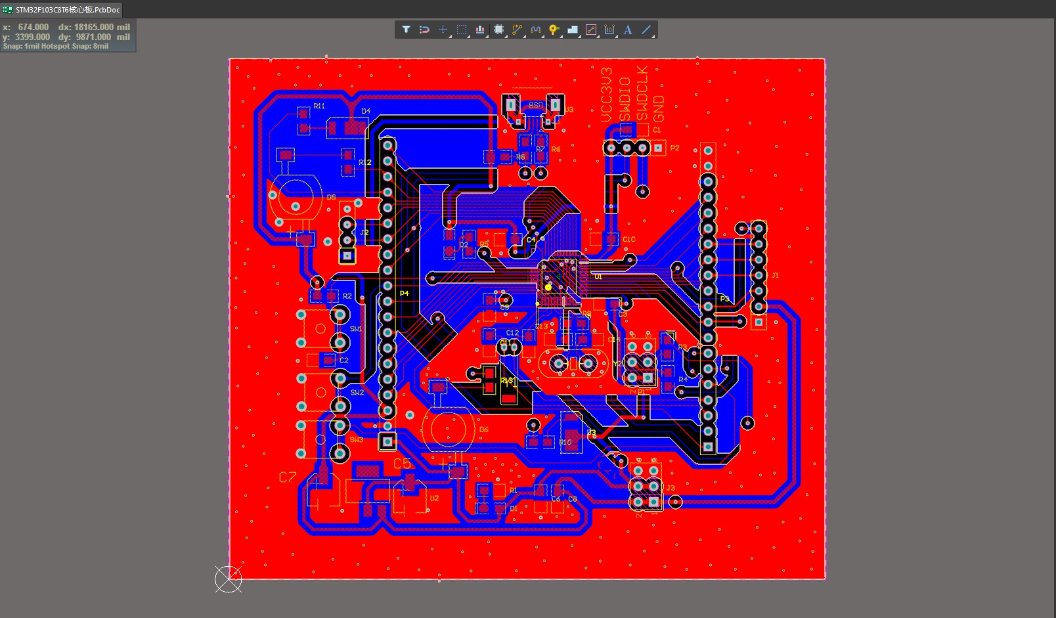Select the C12 capacitor designator

tap(512, 333)
